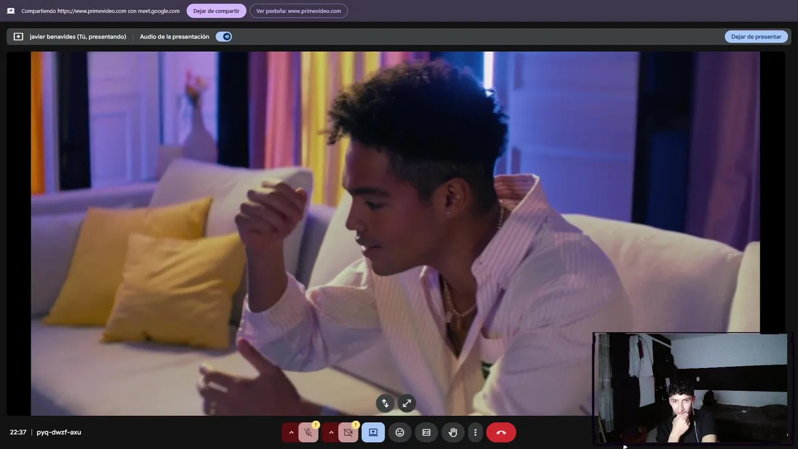Expand presentation to fullscreen with the diagonal arrows icon

coord(406,403)
